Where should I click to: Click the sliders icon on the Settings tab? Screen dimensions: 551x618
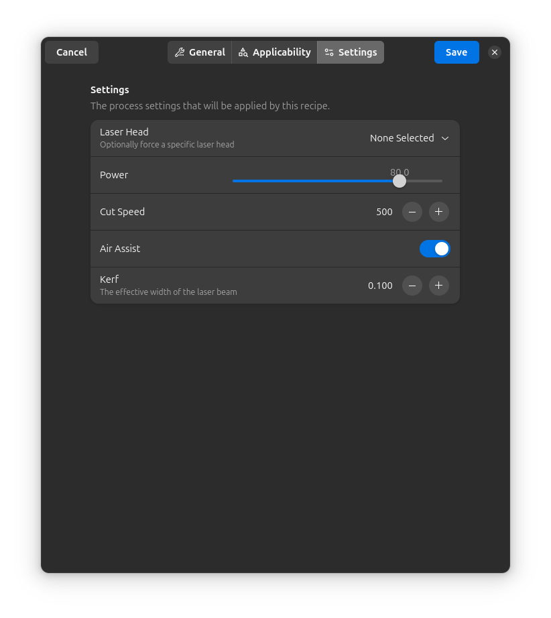click(x=329, y=52)
